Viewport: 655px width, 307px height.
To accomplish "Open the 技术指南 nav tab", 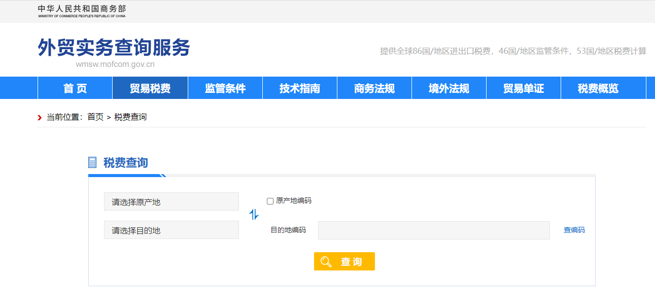I will 300,88.
